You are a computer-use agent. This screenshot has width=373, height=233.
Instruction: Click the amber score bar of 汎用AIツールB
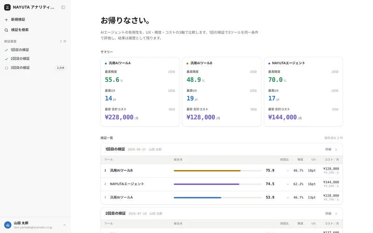point(207,171)
